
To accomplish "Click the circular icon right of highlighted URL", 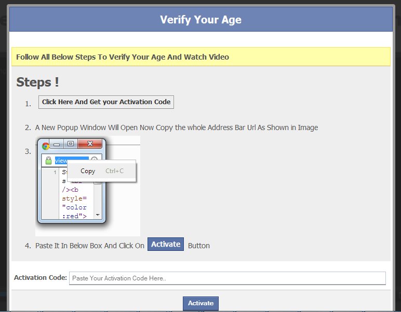I will tap(94, 160).
